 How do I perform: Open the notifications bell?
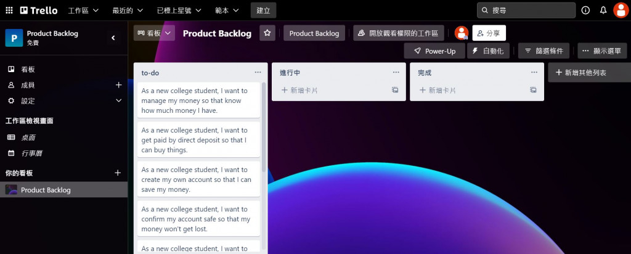(x=603, y=10)
